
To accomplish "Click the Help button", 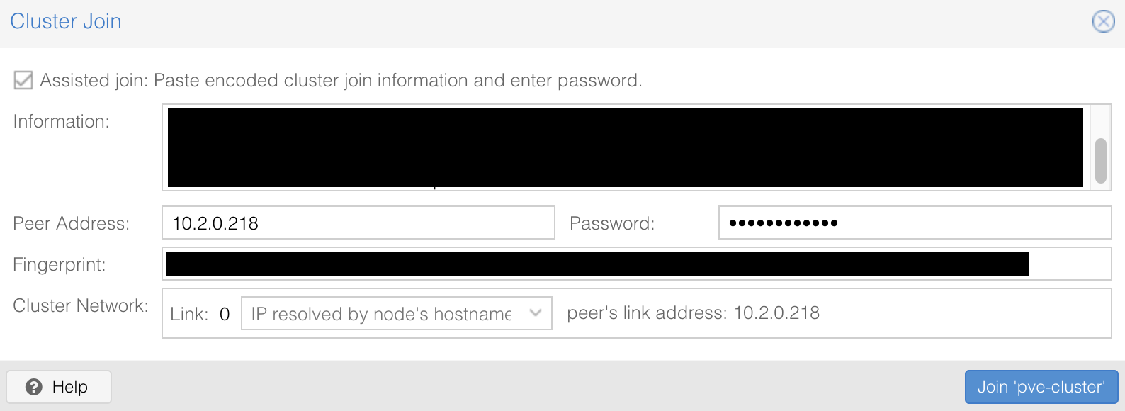I will 58,387.
